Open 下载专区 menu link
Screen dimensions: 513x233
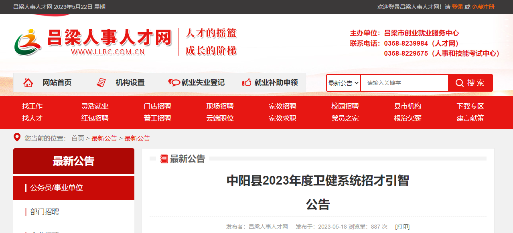(x=470, y=106)
